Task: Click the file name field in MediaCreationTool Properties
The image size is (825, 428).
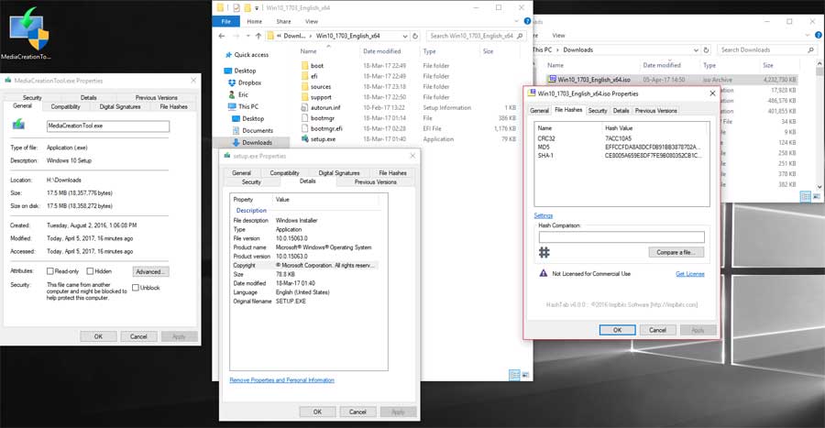Action: [x=108, y=126]
